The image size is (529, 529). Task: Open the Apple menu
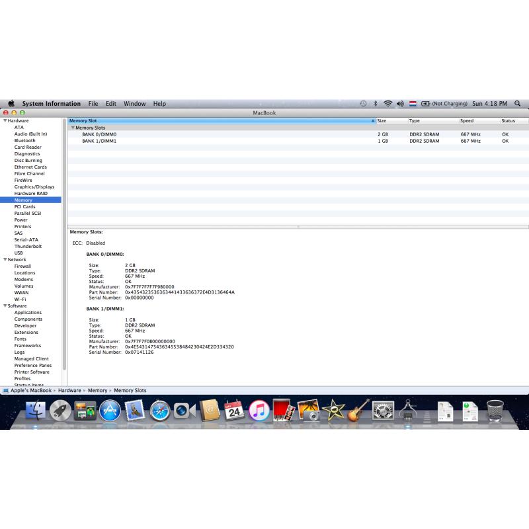(x=11, y=103)
